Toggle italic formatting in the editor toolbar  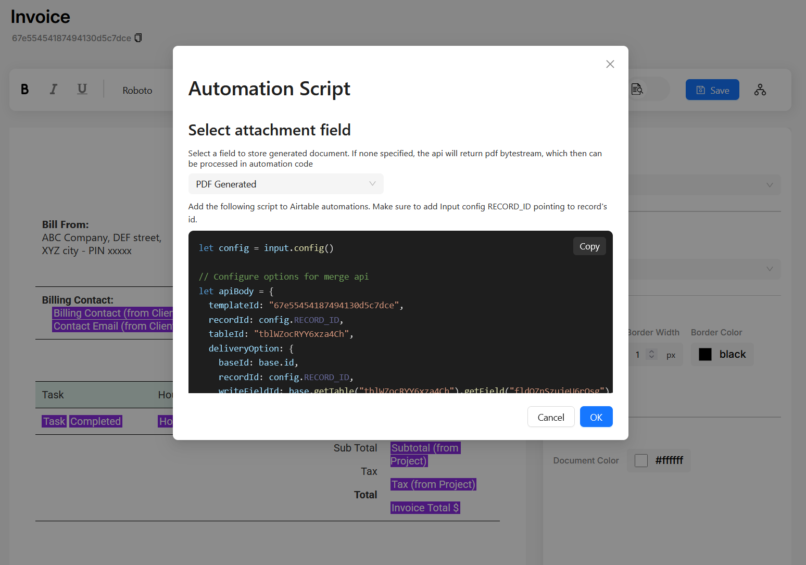[53, 90]
